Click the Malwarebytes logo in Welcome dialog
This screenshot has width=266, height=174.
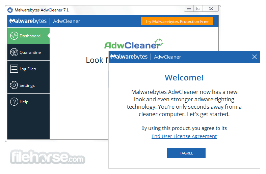pos(129,57)
